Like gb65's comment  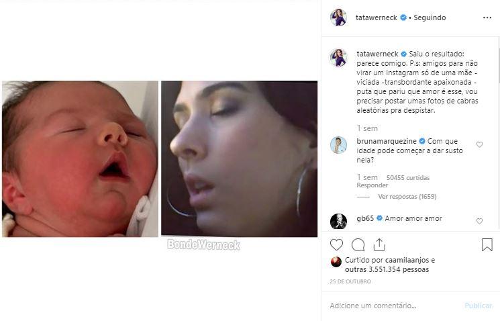[x=479, y=221]
